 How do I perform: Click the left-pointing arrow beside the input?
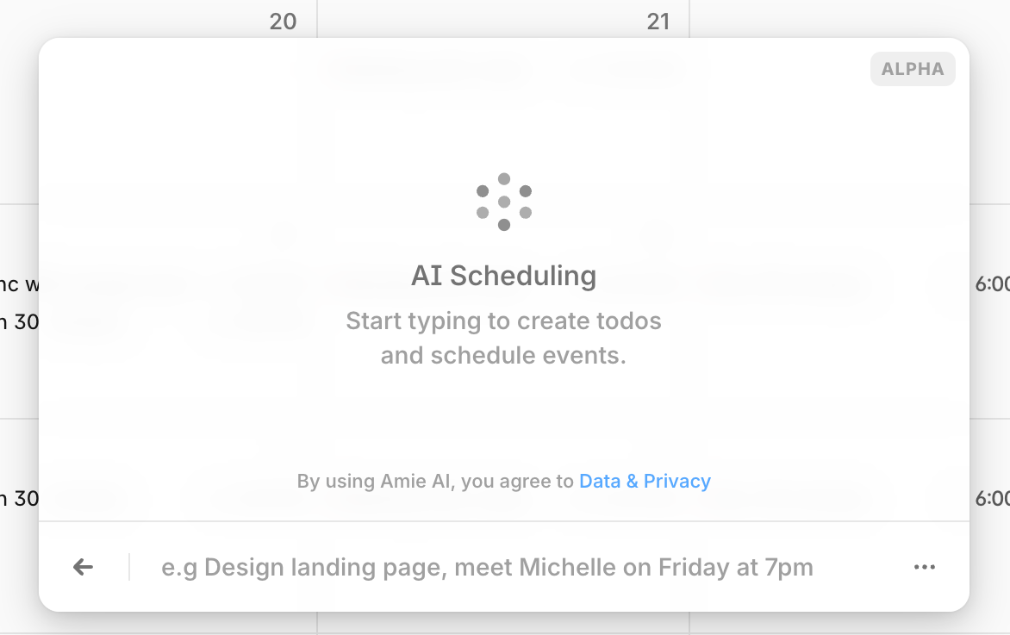click(83, 566)
